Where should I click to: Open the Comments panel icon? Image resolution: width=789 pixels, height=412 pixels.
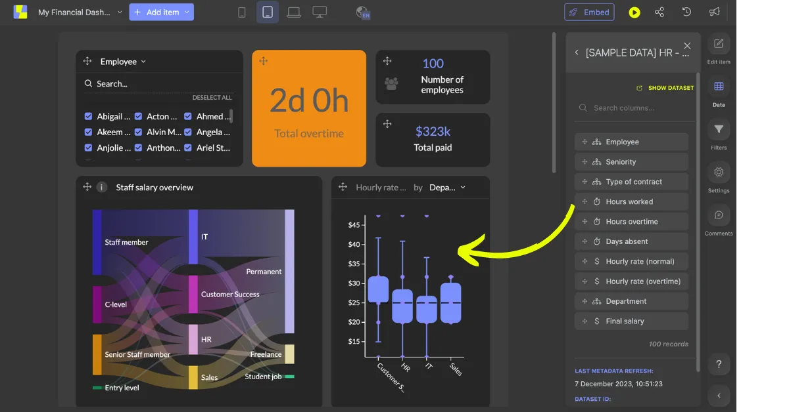(719, 221)
